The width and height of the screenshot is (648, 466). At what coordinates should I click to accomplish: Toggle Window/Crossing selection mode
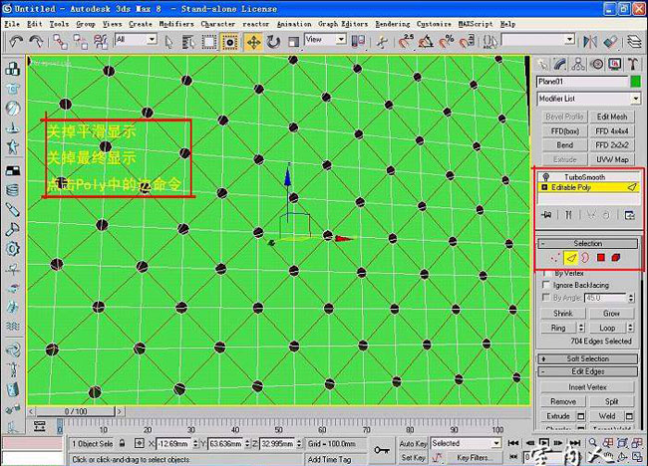pyautogui.click(x=229, y=42)
